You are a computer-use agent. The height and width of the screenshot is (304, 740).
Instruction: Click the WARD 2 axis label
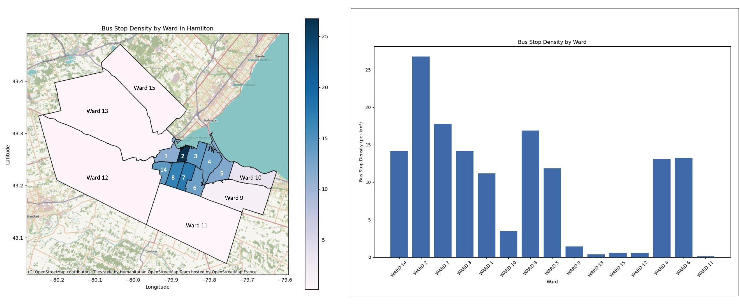(x=420, y=268)
